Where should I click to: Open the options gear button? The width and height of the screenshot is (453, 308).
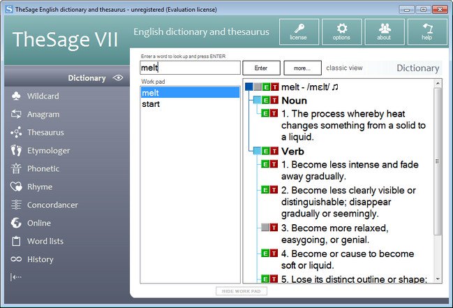(342, 32)
